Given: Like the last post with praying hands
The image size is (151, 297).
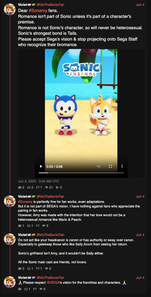Looking at the screenshot, I should click(x=42, y=289).
